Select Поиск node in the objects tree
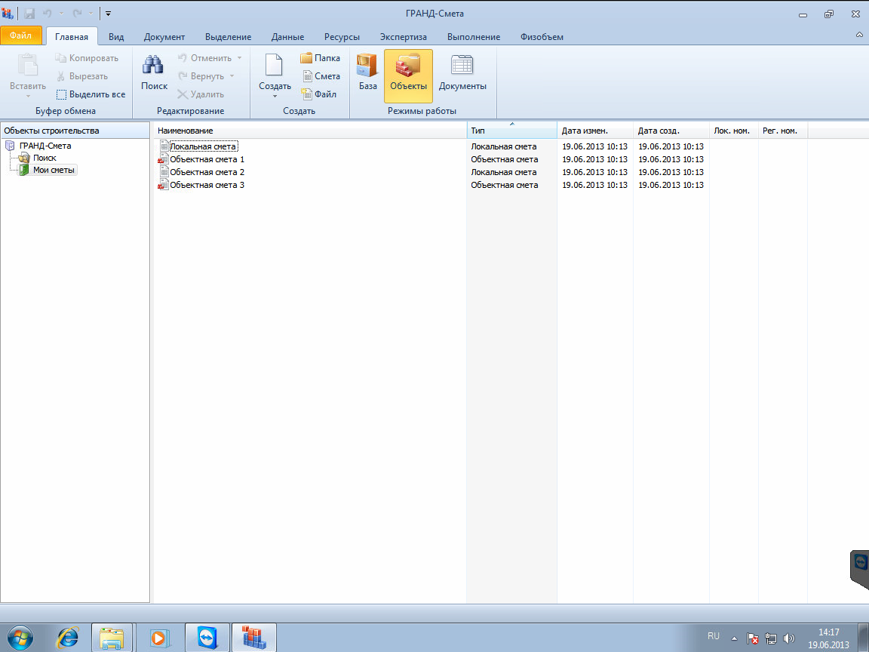The width and height of the screenshot is (869, 652). 45,158
